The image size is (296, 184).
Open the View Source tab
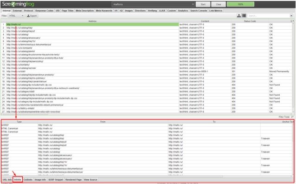90,179
